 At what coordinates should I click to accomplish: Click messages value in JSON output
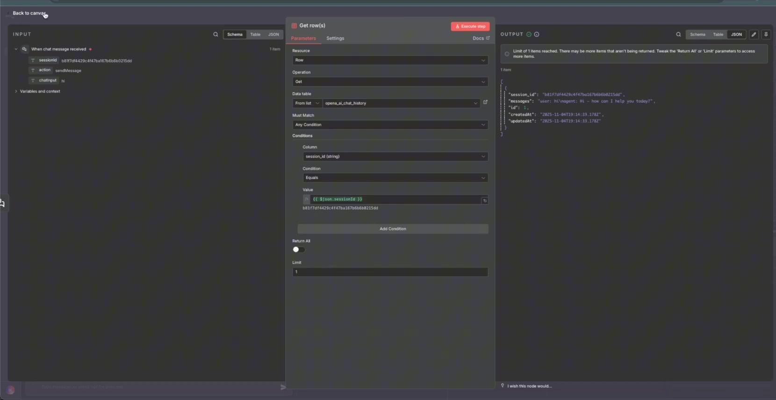(595, 101)
